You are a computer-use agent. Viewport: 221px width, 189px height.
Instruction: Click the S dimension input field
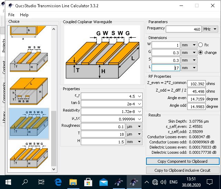(x=166, y=60)
